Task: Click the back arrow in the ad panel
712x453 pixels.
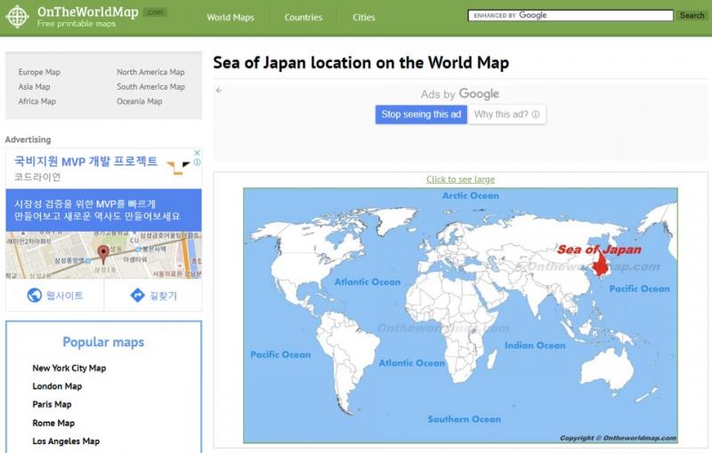Action: point(219,91)
